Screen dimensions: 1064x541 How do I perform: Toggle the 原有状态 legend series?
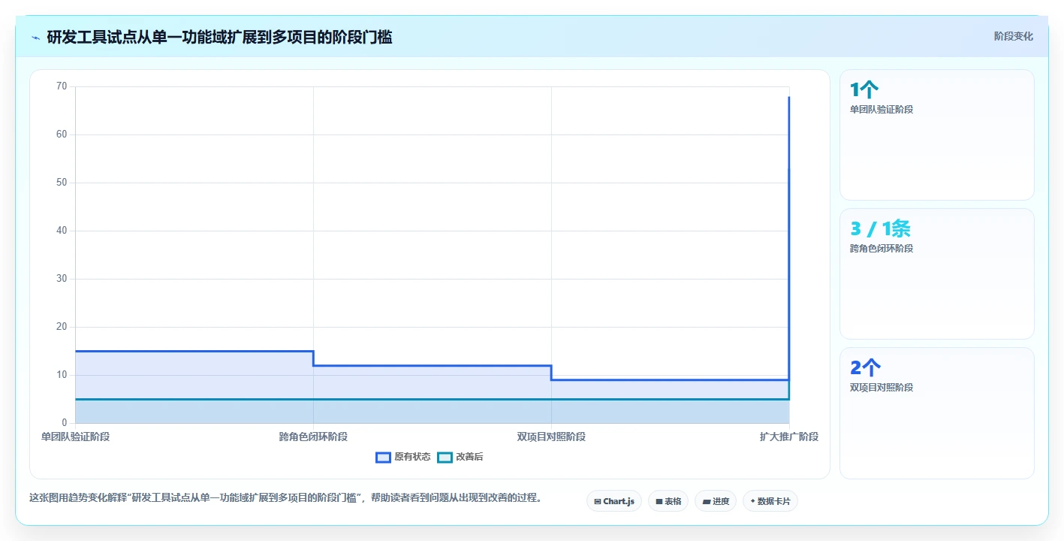point(403,457)
